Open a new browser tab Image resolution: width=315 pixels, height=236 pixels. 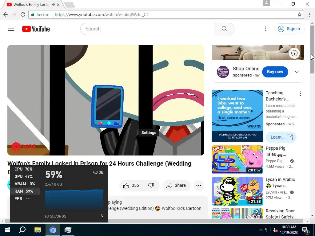70,5
